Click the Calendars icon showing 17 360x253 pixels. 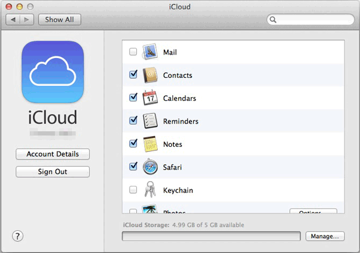[150, 98]
